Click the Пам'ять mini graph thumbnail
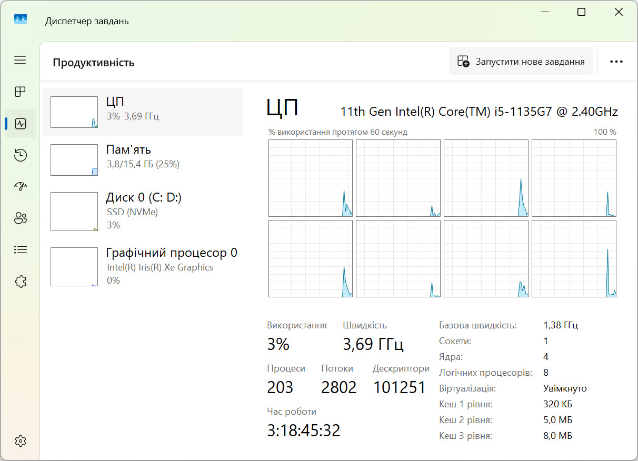This screenshot has height=461, width=638. click(x=74, y=160)
